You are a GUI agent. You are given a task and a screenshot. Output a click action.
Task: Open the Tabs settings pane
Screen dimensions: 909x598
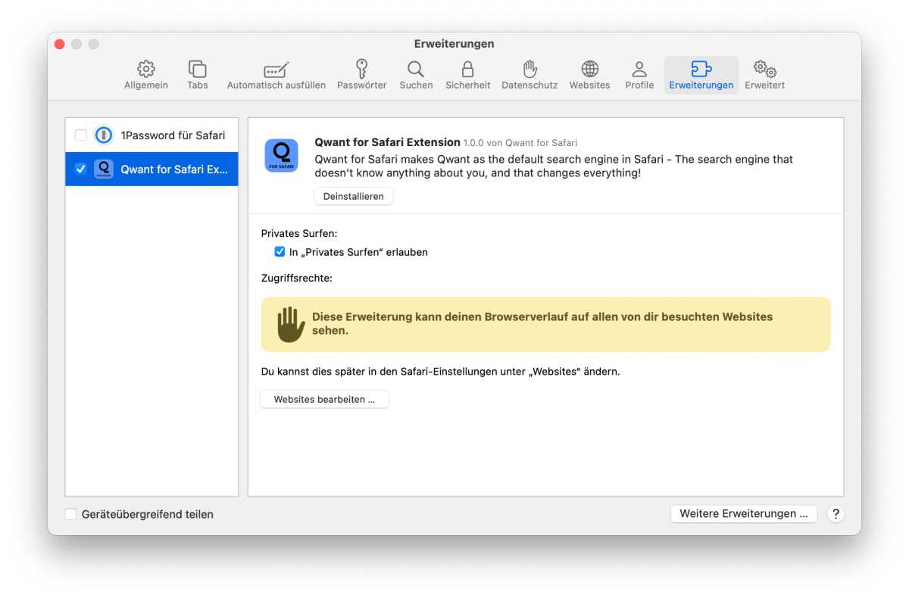[197, 75]
